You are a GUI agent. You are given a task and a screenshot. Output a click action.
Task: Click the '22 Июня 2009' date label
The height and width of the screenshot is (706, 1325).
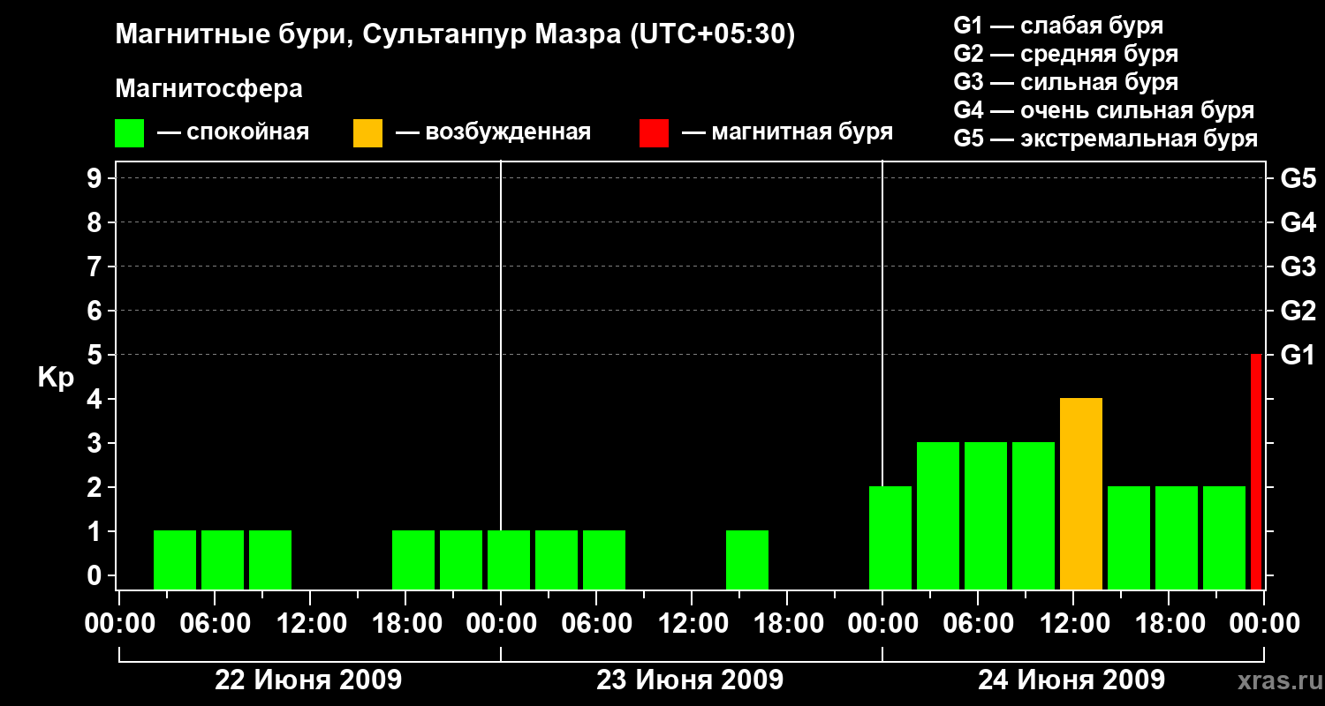[308, 680]
